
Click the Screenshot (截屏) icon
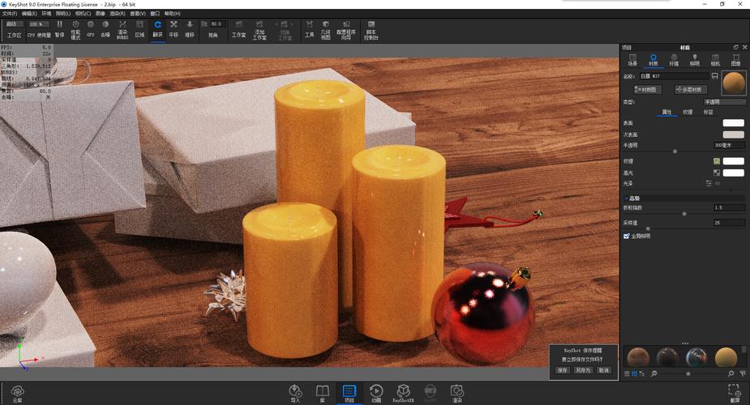tap(735, 392)
